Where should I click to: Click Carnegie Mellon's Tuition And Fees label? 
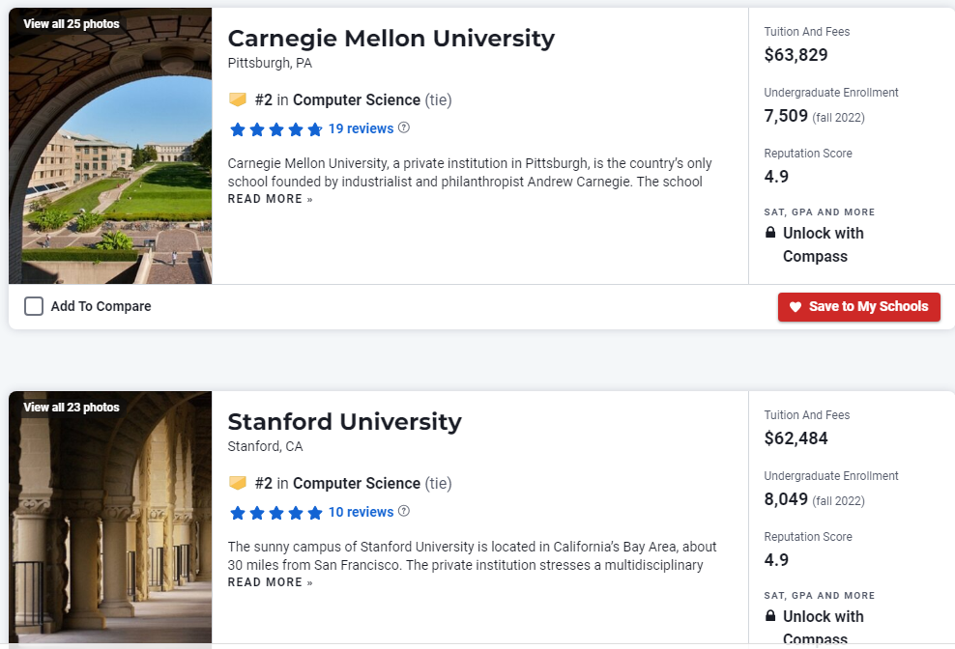(807, 32)
